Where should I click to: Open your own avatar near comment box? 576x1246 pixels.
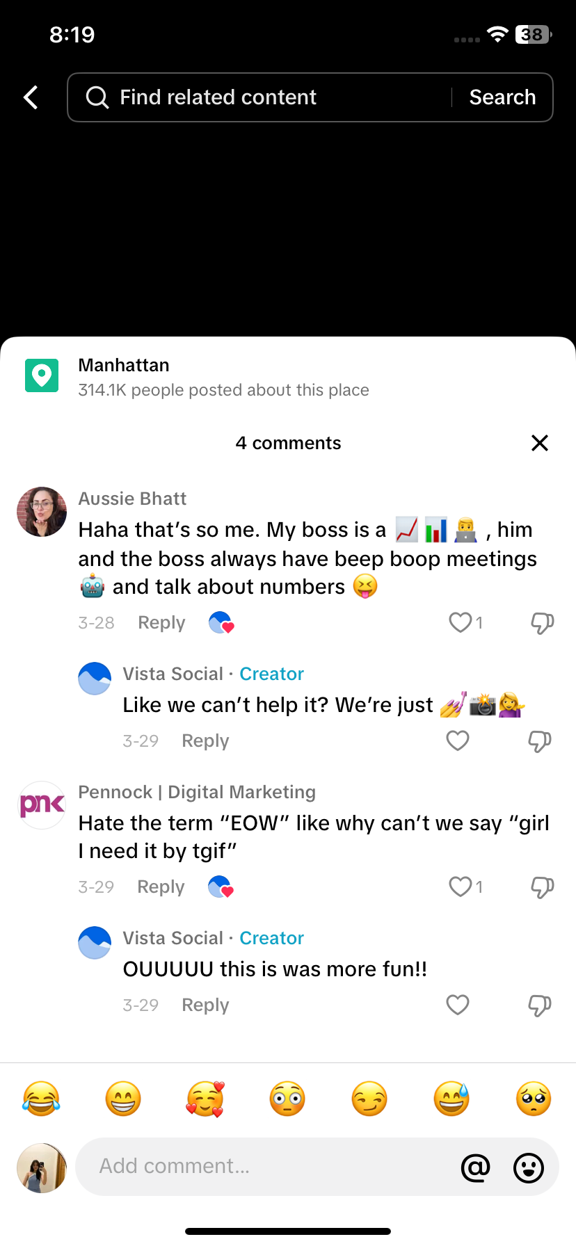click(x=41, y=1167)
